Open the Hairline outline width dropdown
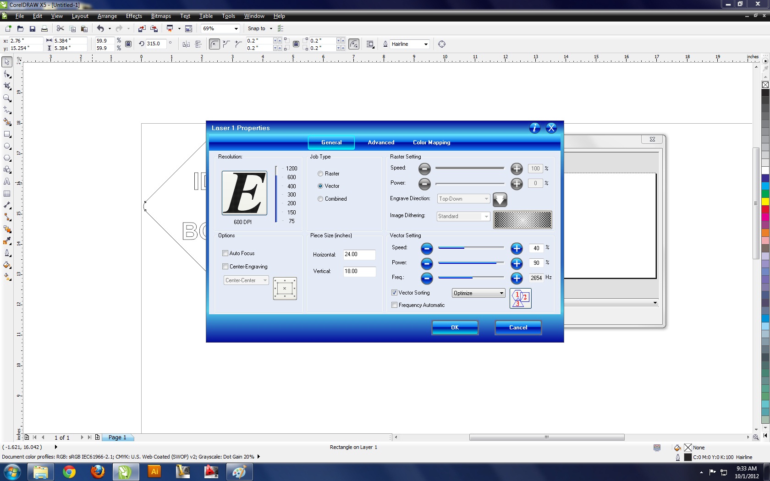Viewport: 770px width, 481px height. pyautogui.click(x=426, y=44)
